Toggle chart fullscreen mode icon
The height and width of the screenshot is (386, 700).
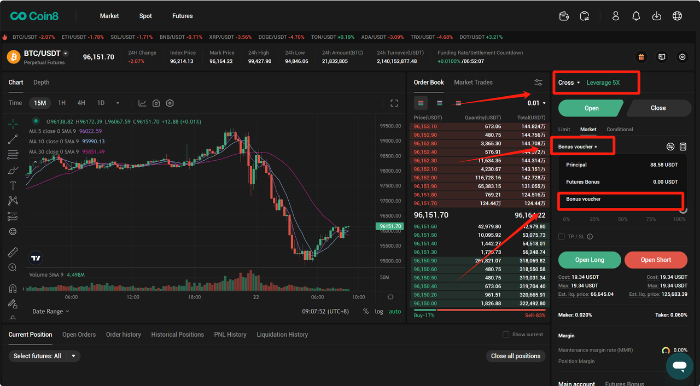[x=394, y=103]
